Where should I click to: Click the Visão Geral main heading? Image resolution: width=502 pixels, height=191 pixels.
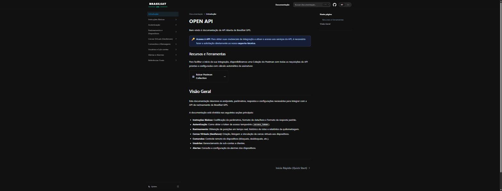(x=200, y=91)
